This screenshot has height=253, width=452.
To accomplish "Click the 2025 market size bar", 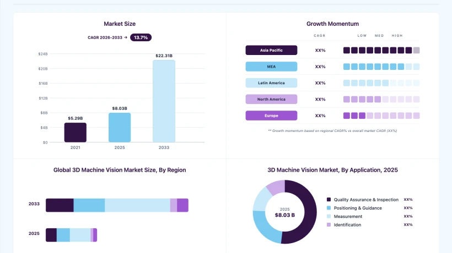I will 120,128.
